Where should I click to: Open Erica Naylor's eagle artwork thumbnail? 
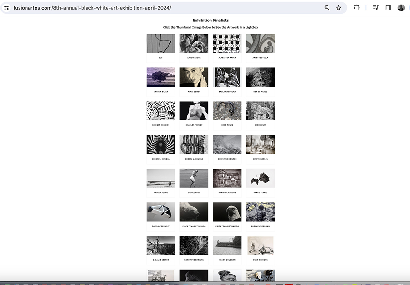227,212
